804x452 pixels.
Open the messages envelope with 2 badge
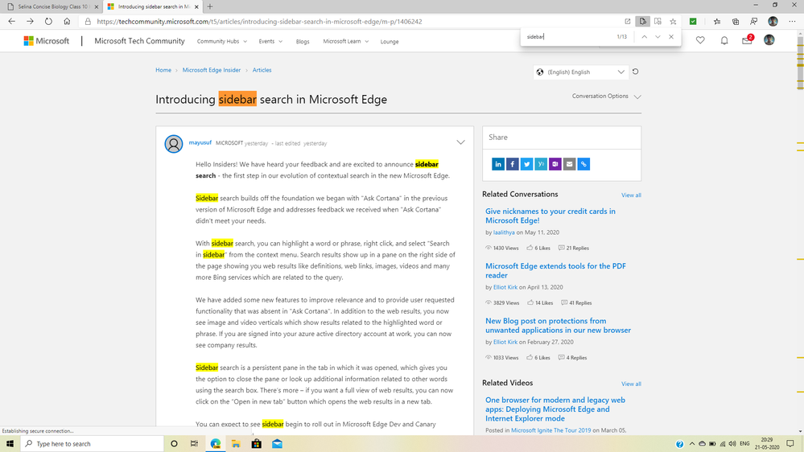pos(748,39)
